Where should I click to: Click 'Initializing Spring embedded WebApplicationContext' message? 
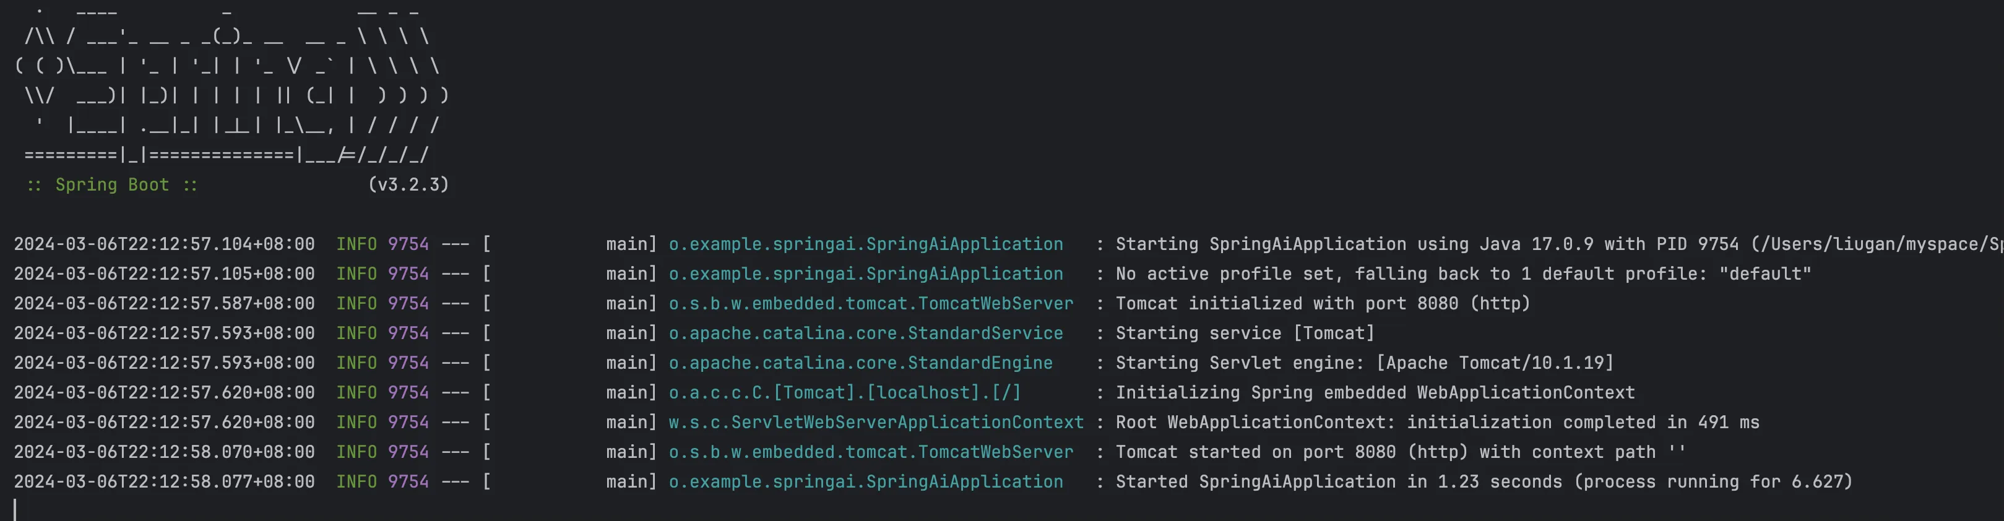1375,393
